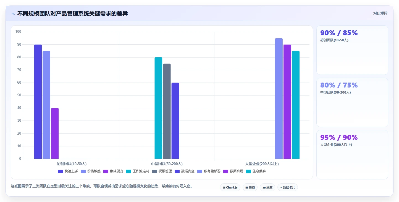Click the y-axis value 0
Image resolution: width=399 pixels, height=202 pixels.
tap(20, 159)
